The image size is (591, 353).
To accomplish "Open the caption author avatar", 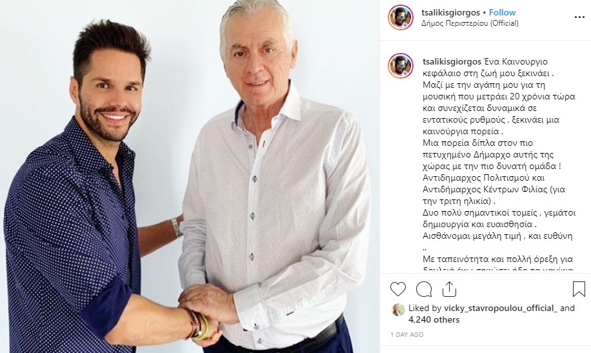I will coord(400,66).
